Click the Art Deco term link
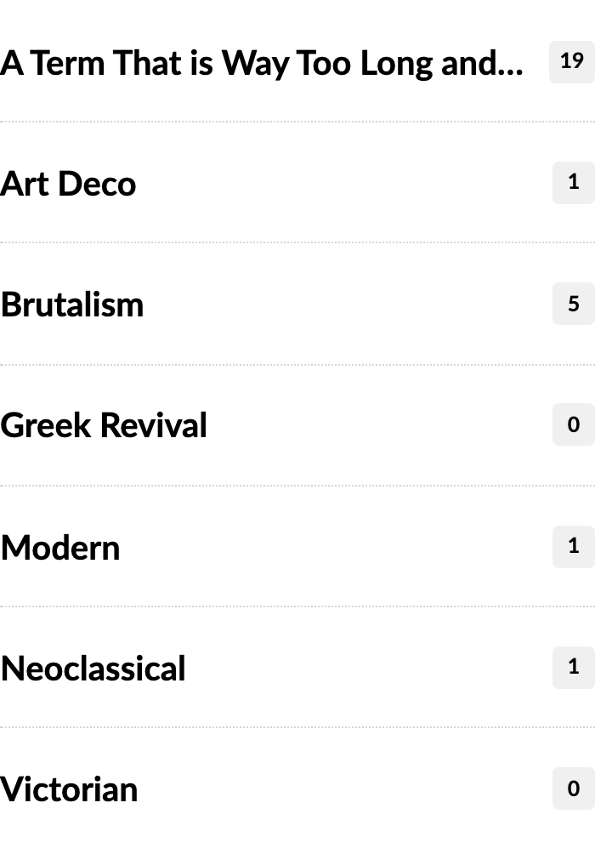595x854 pixels. point(68,184)
